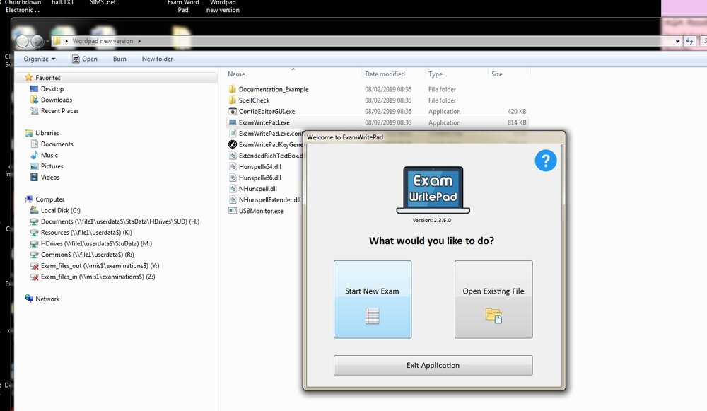This screenshot has height=411, width=707.
Task: Go forward with the Explorer forward arrow
Action: tap(37, 42)
